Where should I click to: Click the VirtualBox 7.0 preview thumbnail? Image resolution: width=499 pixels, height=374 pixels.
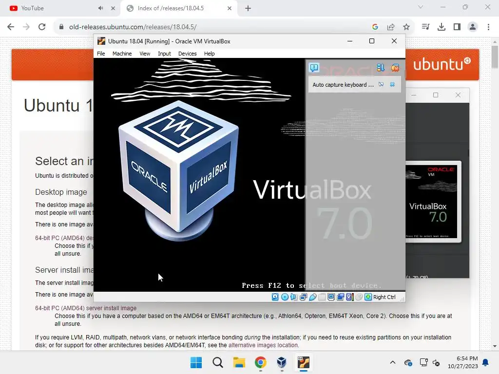[431, 201]
